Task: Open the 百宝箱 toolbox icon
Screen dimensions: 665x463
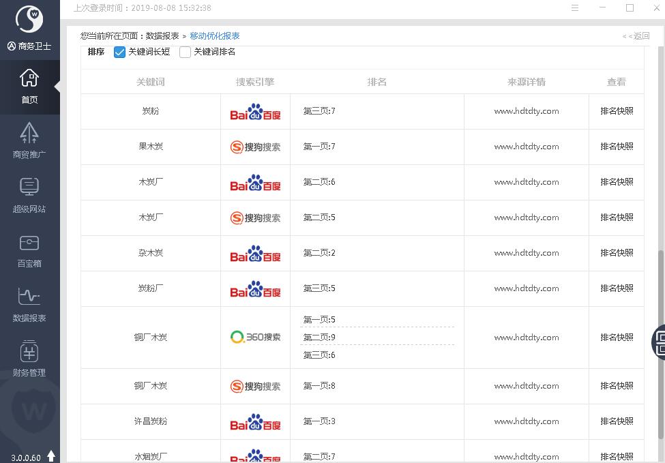Action: tap(29, 243)
